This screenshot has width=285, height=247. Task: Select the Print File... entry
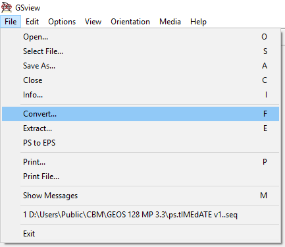click(140, 177)
